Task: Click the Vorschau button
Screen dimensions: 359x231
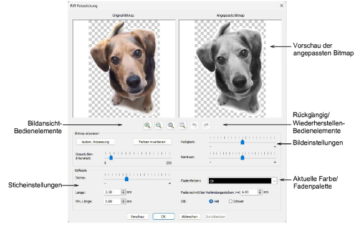Action: pos(137,217)
